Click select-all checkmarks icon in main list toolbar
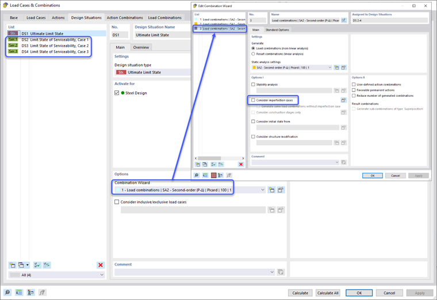The image size is (437, 300). [x=37, y=265]
